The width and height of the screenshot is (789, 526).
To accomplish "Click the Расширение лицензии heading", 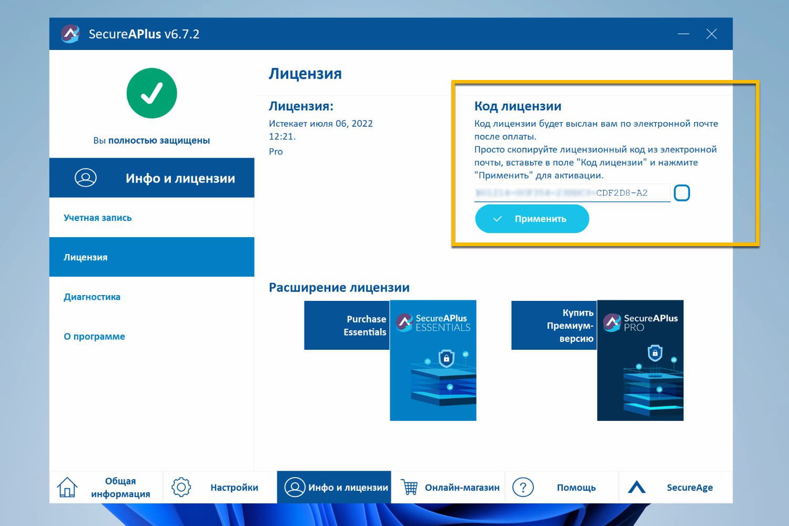I will 339,288.
